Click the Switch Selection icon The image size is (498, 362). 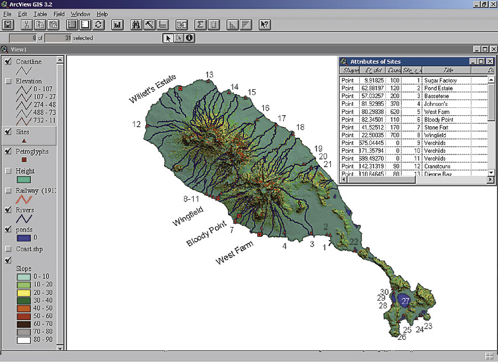pyautogui.click(x=98, y=24)
